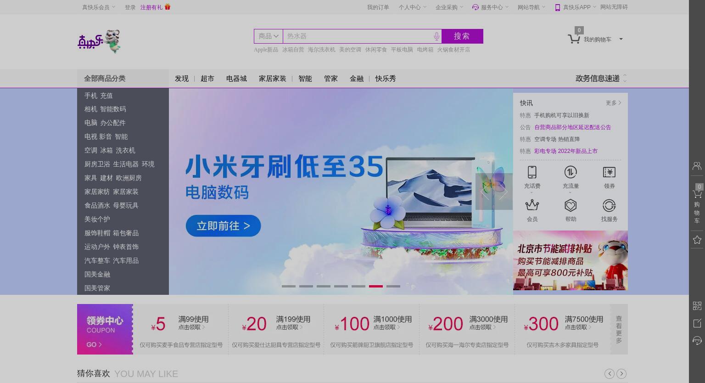Click the favorites star icon in sidebar
This screenshot has width=705, height=383.
(697, 240)
